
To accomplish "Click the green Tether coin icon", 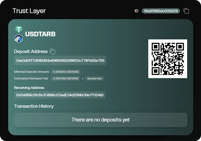I will [x=19, y=30].
